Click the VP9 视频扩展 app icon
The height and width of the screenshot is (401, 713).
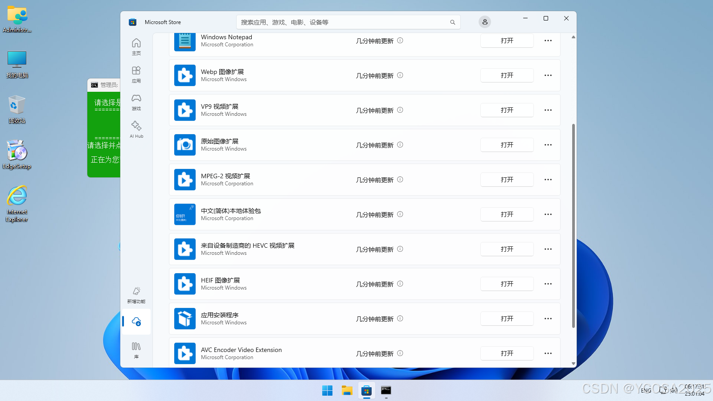click(185, 110)
